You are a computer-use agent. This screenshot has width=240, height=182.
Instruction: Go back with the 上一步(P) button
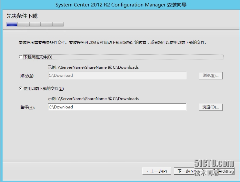coord(157,171)
